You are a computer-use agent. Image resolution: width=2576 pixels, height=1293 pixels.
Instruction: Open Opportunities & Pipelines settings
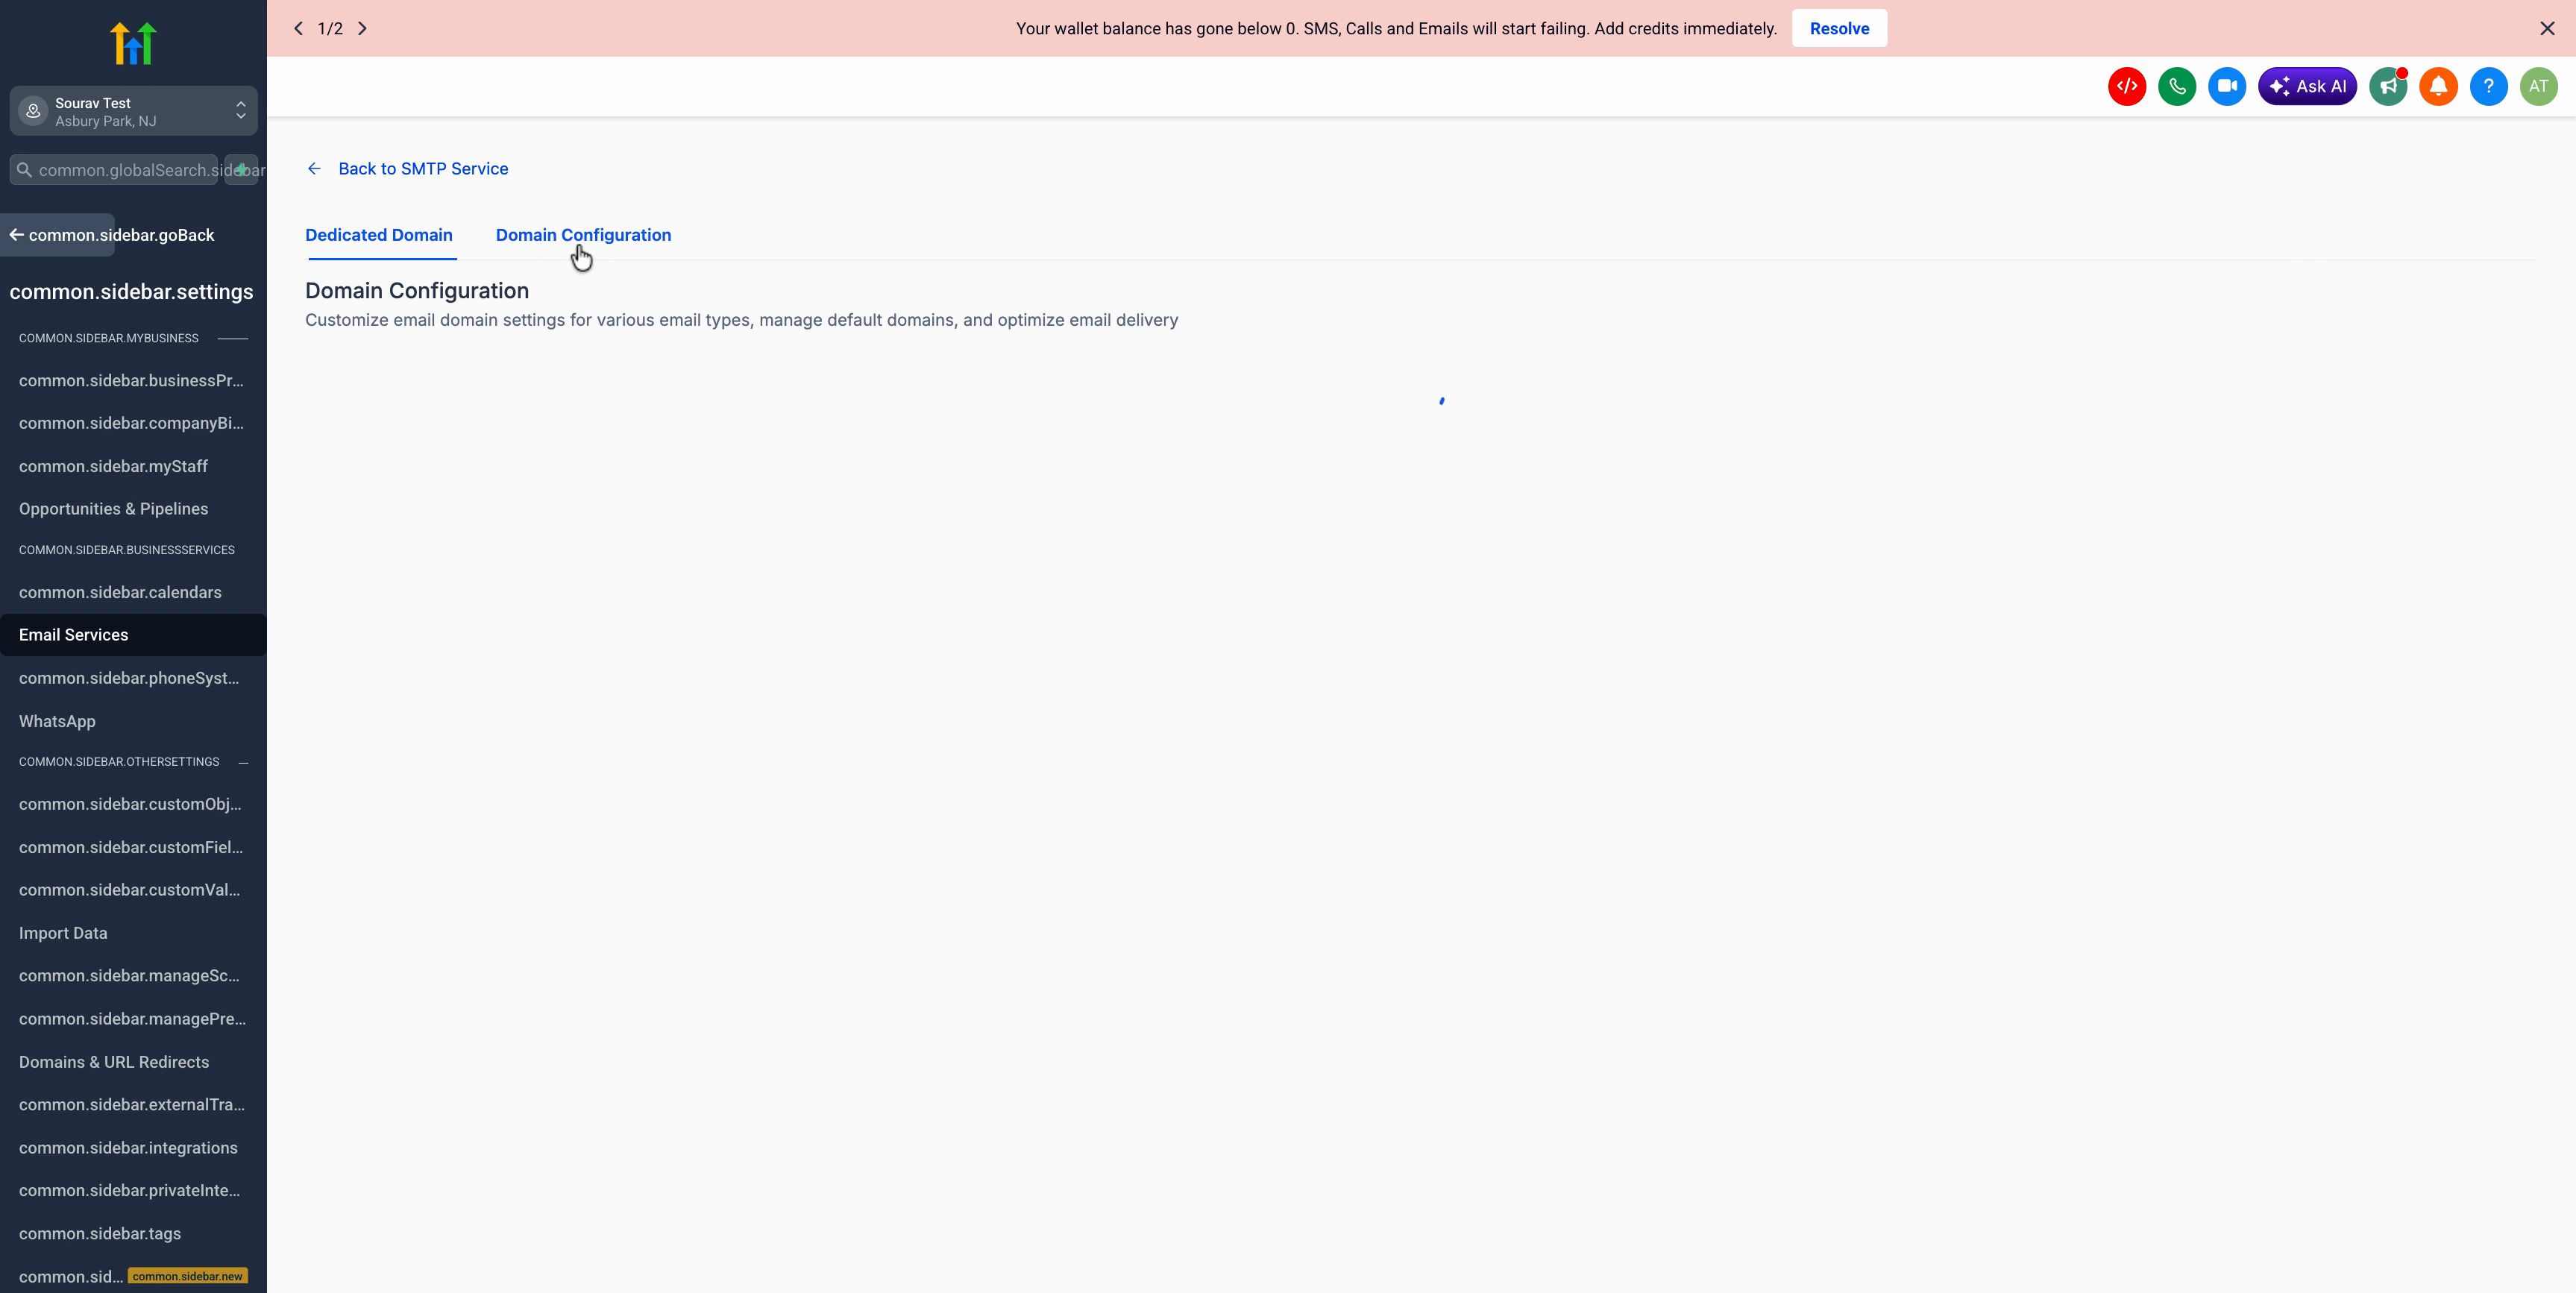[x=133, y=509]
